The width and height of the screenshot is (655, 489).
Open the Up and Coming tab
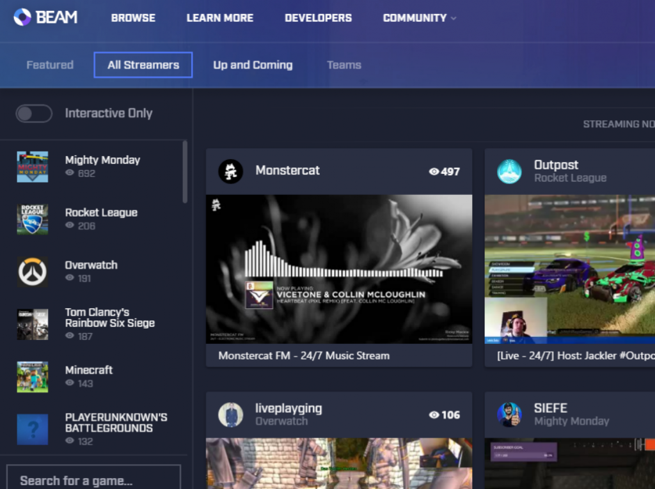(x=253, y=65)
